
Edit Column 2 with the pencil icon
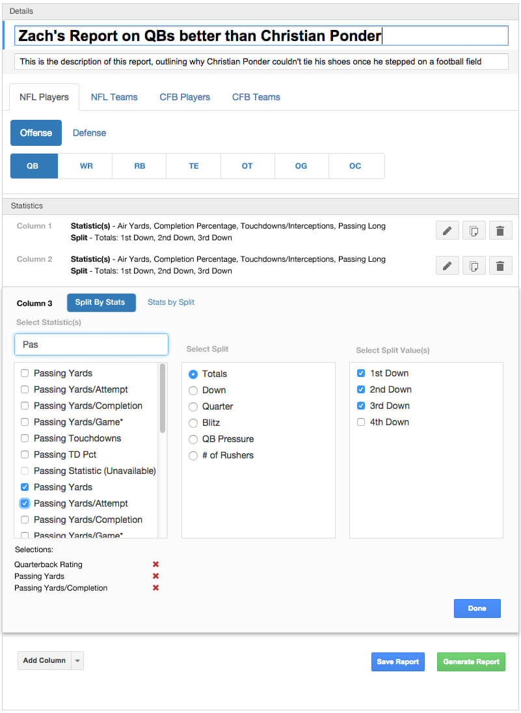pyautogui.click(x=447, y=266)
